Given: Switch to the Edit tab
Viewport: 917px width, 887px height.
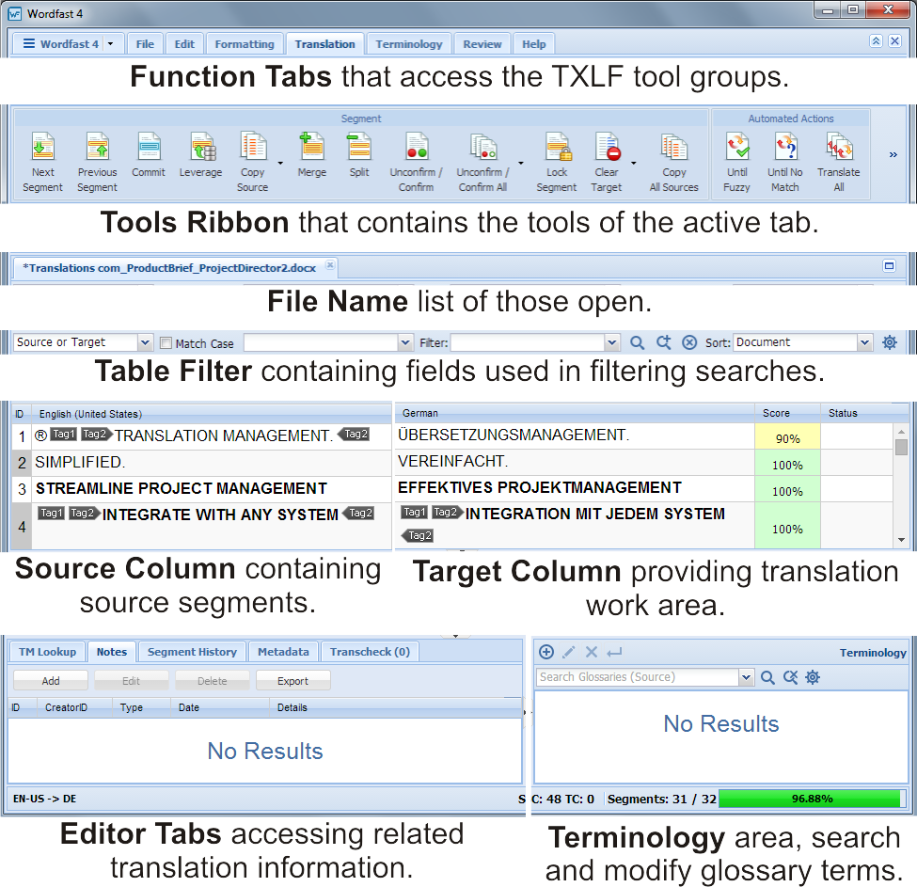Looking at the screenshot, I should 184,44.
